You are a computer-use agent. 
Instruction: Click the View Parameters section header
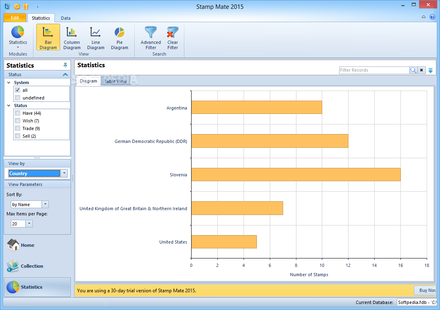point(37,184)
